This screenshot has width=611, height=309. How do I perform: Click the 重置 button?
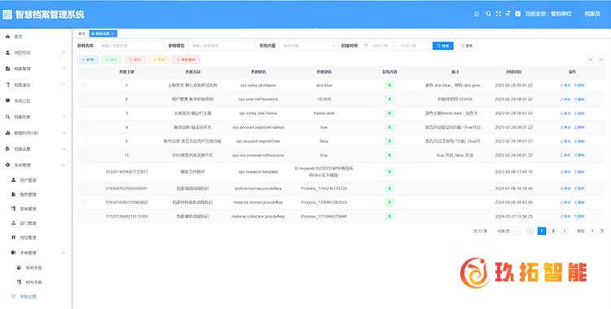click(467, 46)
